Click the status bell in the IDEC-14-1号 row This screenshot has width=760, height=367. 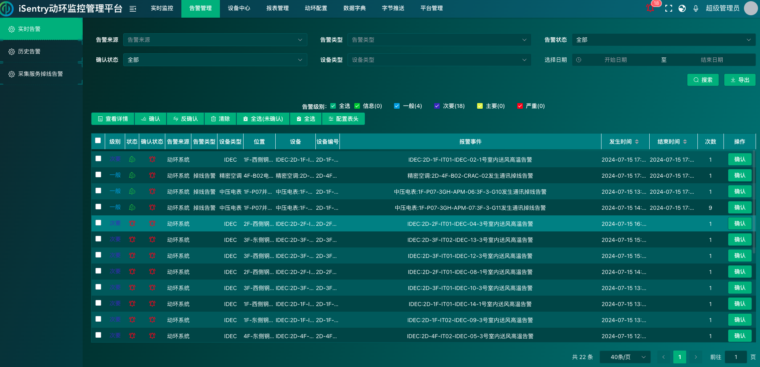(x=132, y=304)
